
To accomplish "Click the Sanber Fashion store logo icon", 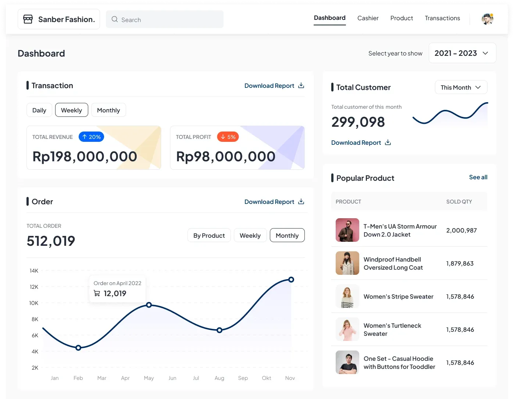I will click(x=28, y=19).
